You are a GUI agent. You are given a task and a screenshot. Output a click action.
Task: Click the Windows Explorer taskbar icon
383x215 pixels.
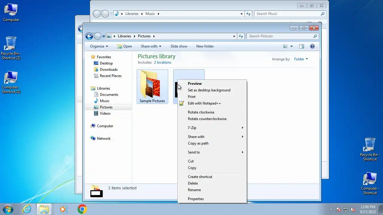click(44, 209)
